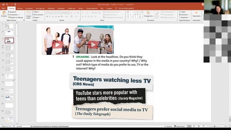
Task: Click the Tell Me what you want search field
Action: 126,8
